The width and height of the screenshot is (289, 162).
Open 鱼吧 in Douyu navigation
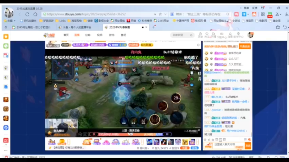pyautogui.click(x=123, y=35)
